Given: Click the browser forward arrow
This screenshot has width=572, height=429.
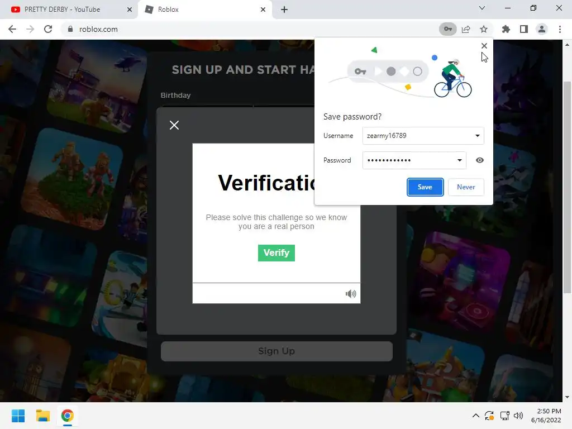Looking at the screenshot, I should 30,29.
